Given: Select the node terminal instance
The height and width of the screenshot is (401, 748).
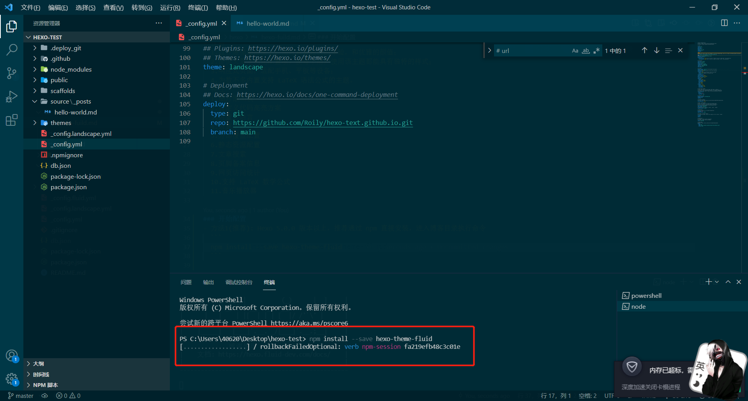Looking at the screenshot, I should pos(682,306).
